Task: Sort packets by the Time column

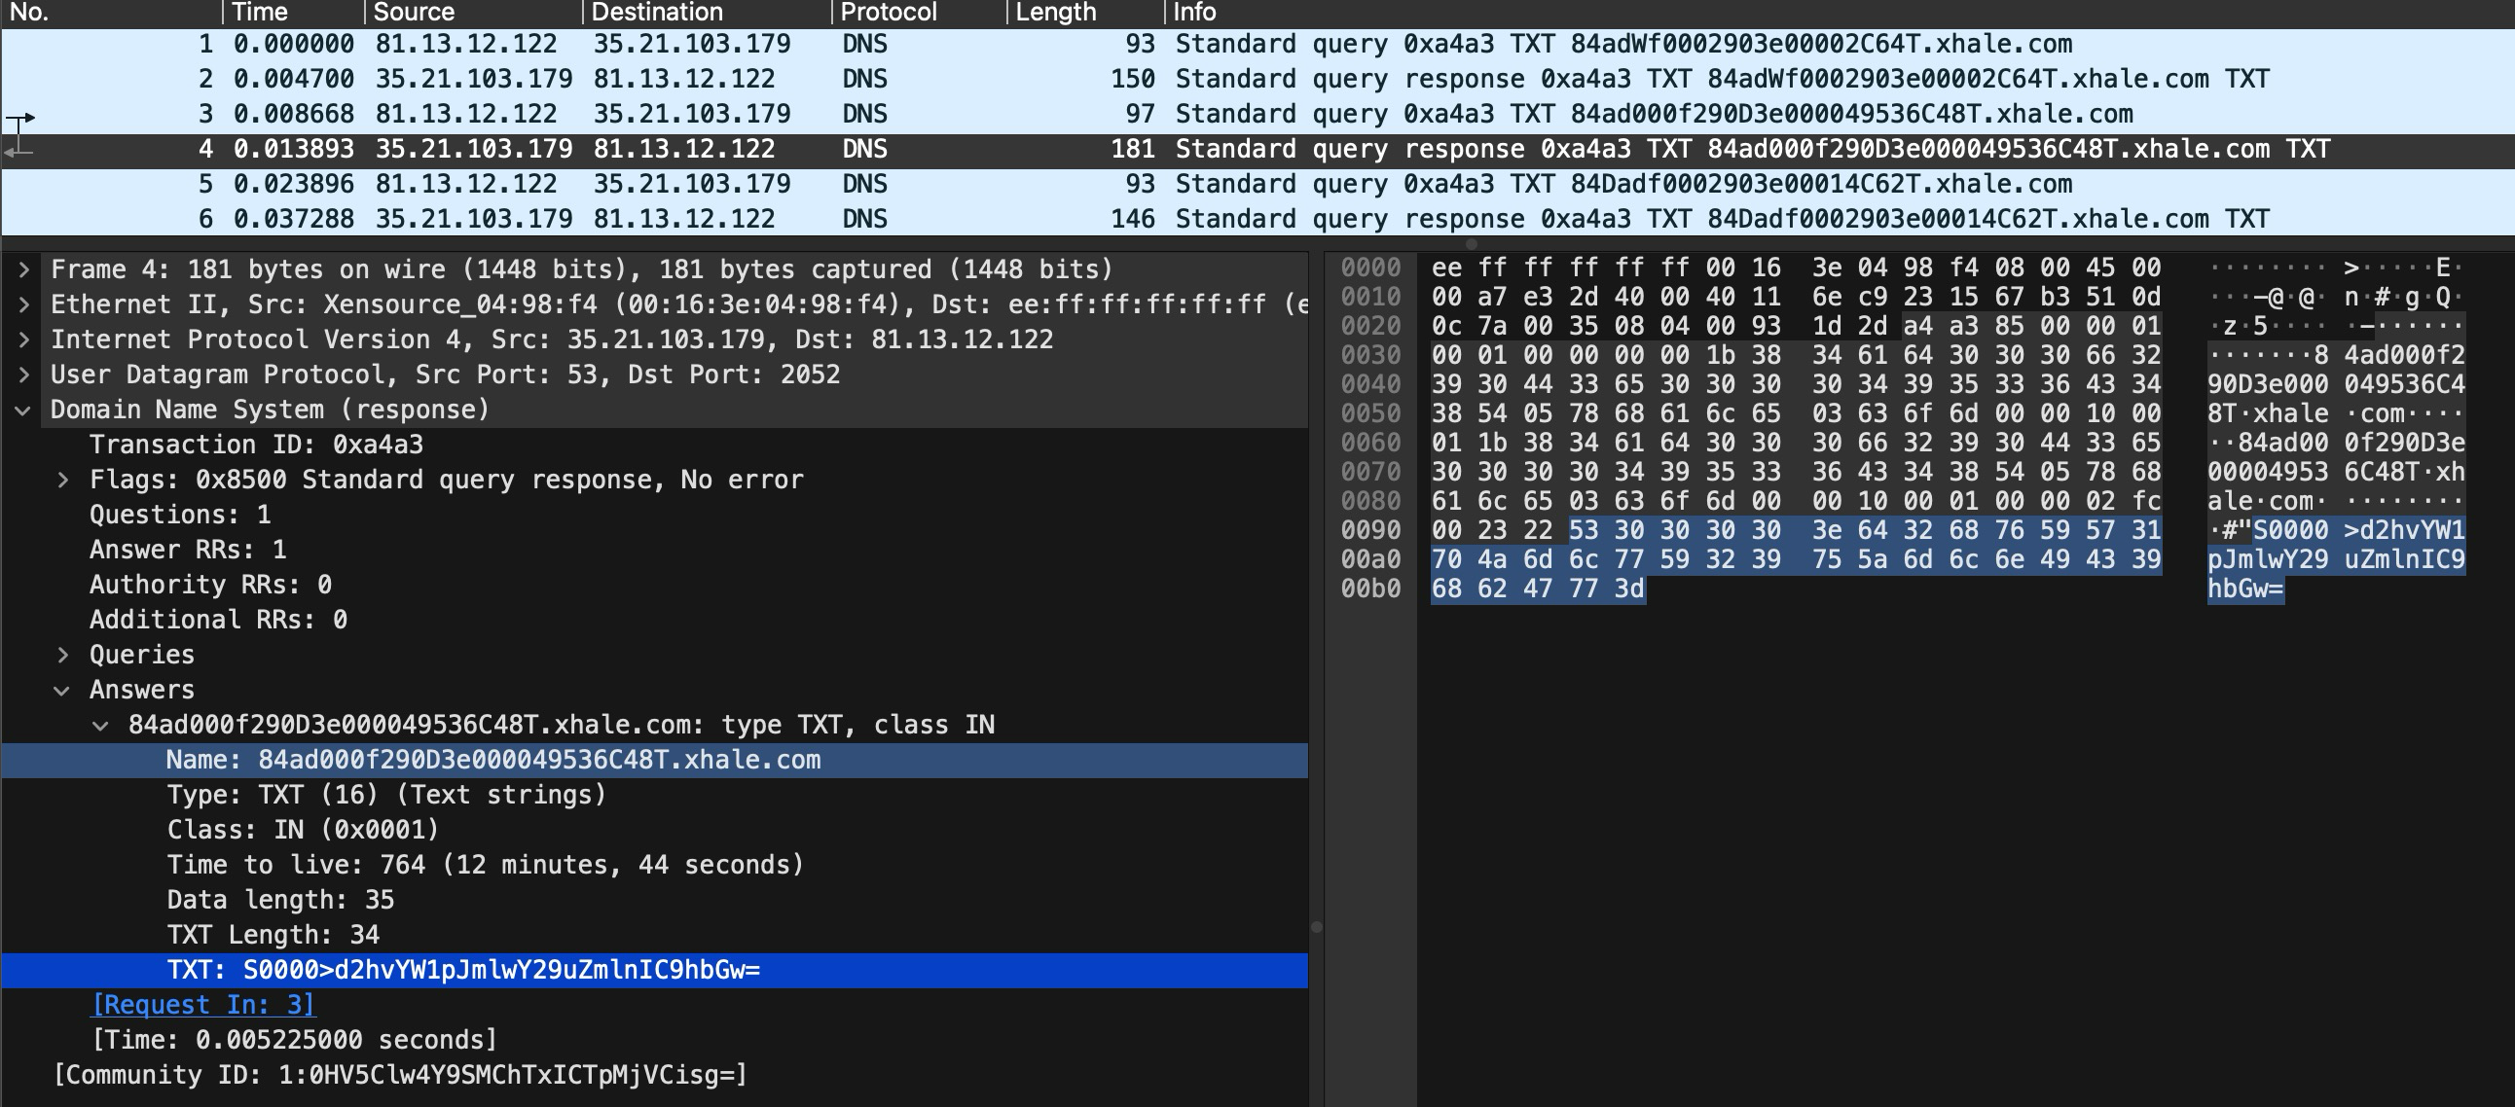Action: [x=295, y=13]
